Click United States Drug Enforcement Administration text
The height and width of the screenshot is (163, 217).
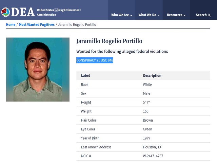click(59, 12)
